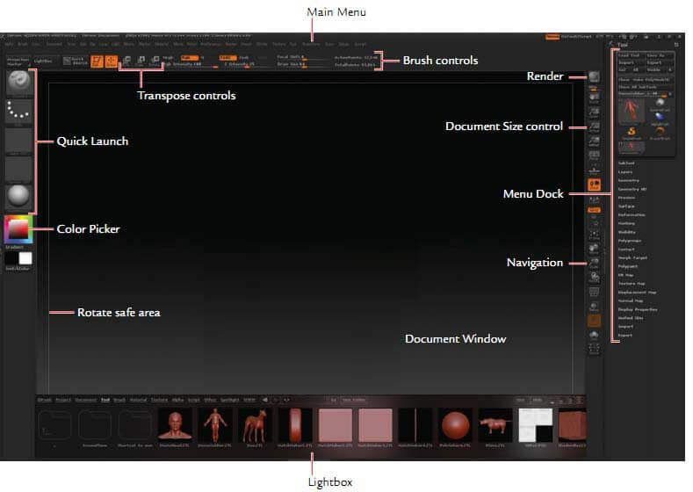Open the Document menu

click(54, 44)
